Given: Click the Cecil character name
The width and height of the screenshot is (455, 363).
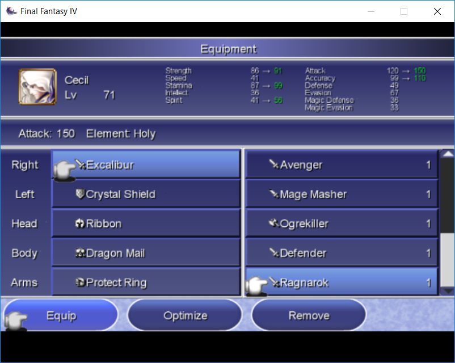Looking at the screenshot, I should tap(77, 80).
